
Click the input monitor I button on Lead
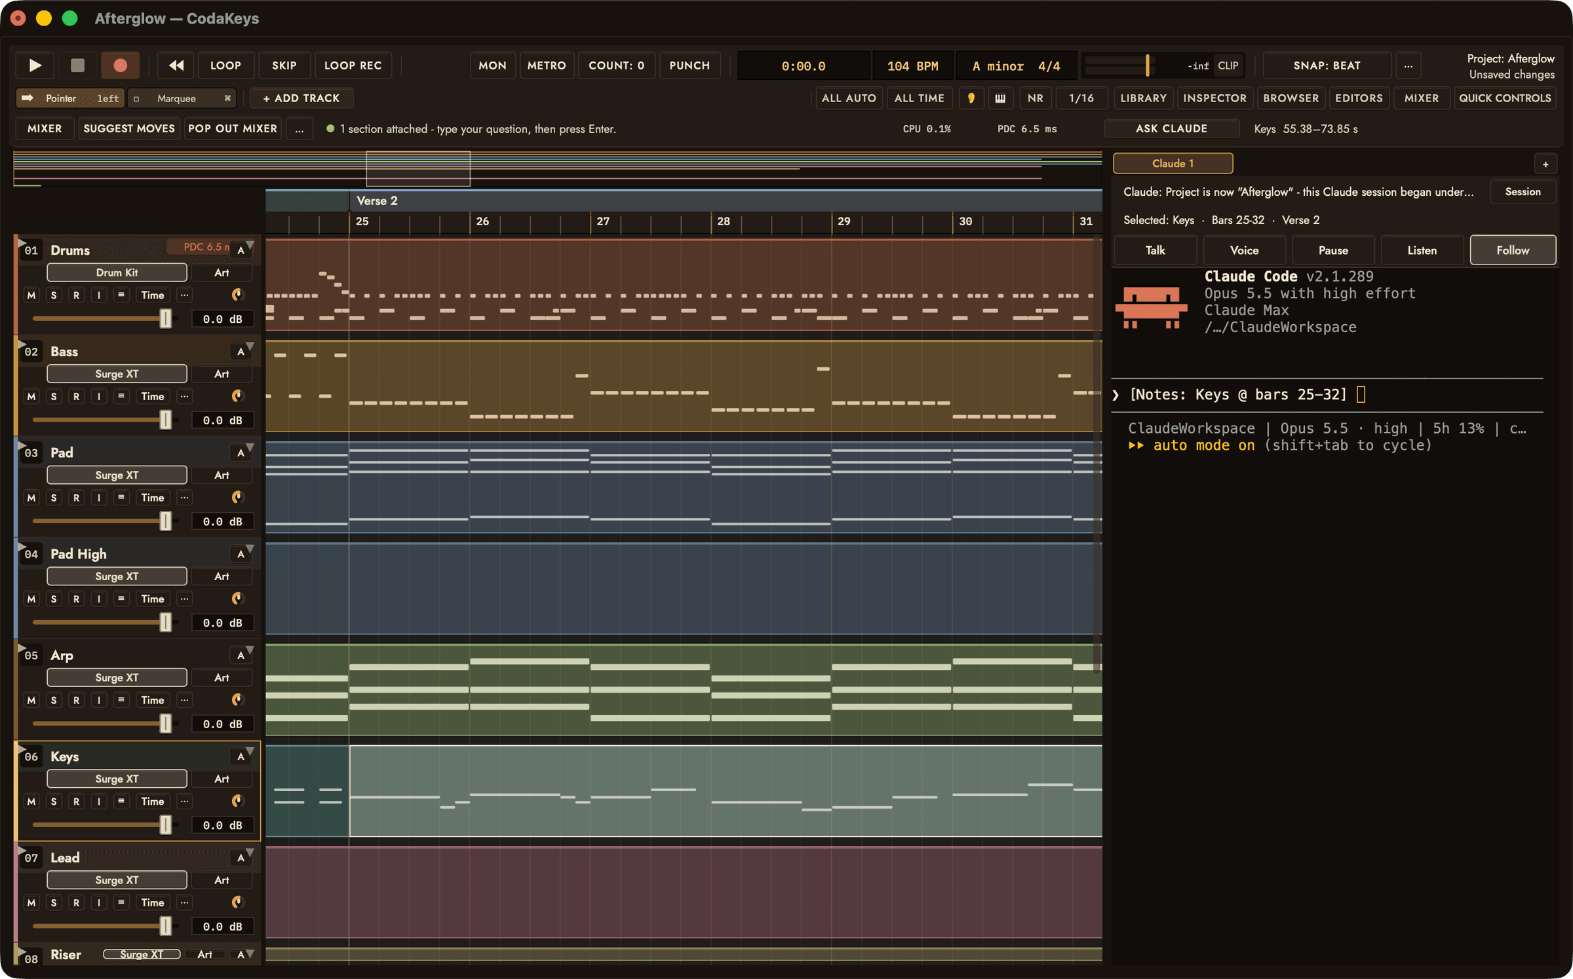[99, 902]
